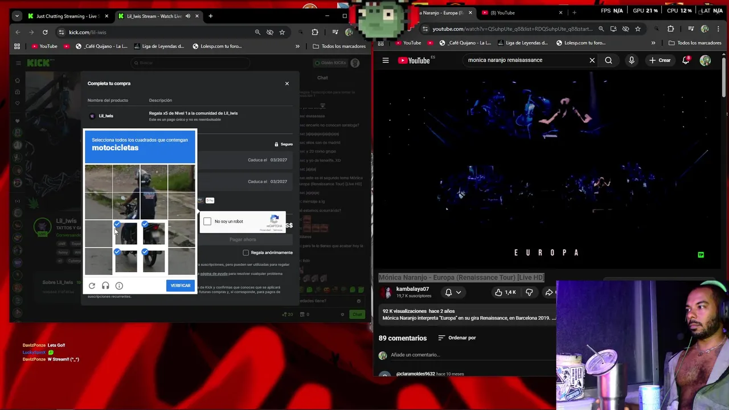Tick the 'No soy un robot' checkbox
Screen dimensions: 729x410
pyautogui.click(x=207, y=221)
